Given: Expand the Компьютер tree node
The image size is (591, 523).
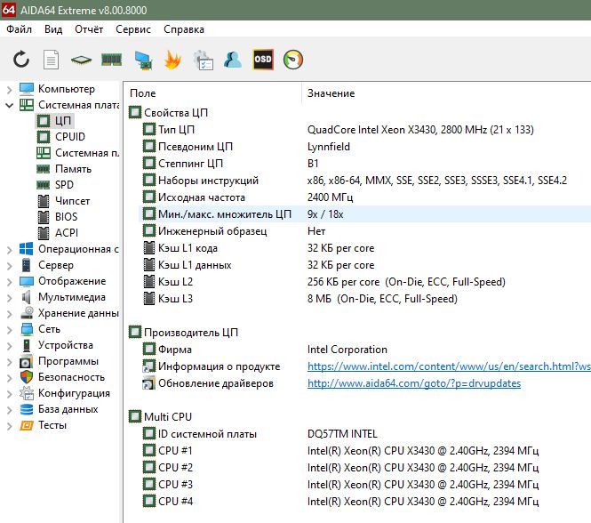Looking at the screenshot, I should click(10, 90).
